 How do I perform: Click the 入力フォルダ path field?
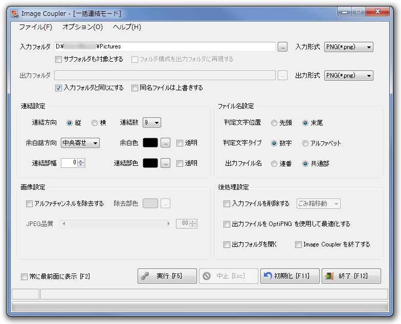(165, 47)
